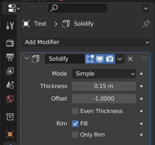
Task: Open the World properties tab
Action: [10, 99]
